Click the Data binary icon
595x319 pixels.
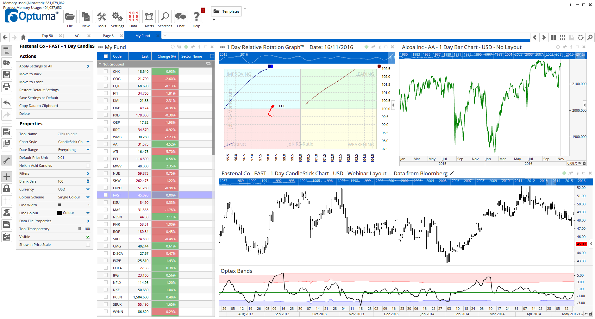(133, 17)
